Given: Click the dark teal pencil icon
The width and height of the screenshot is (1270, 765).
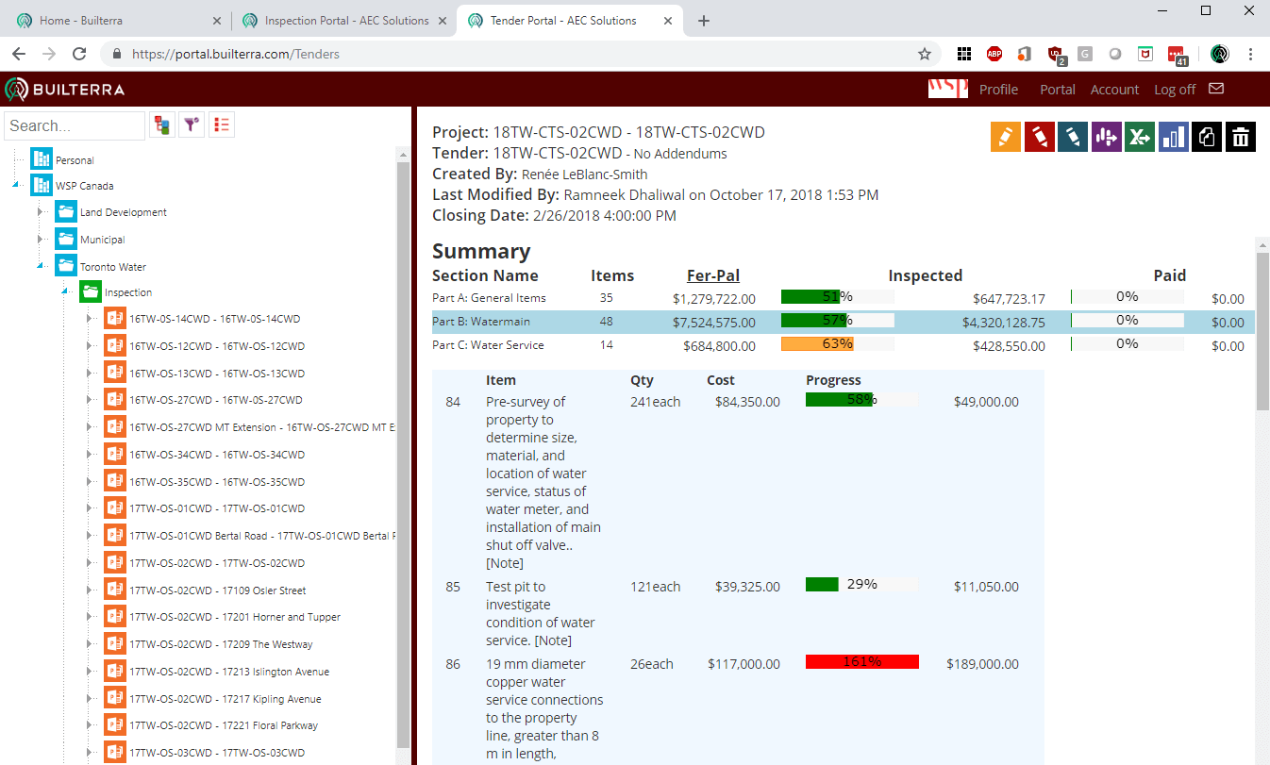Looking at the screenshot, I should (x=1073, y=137).
